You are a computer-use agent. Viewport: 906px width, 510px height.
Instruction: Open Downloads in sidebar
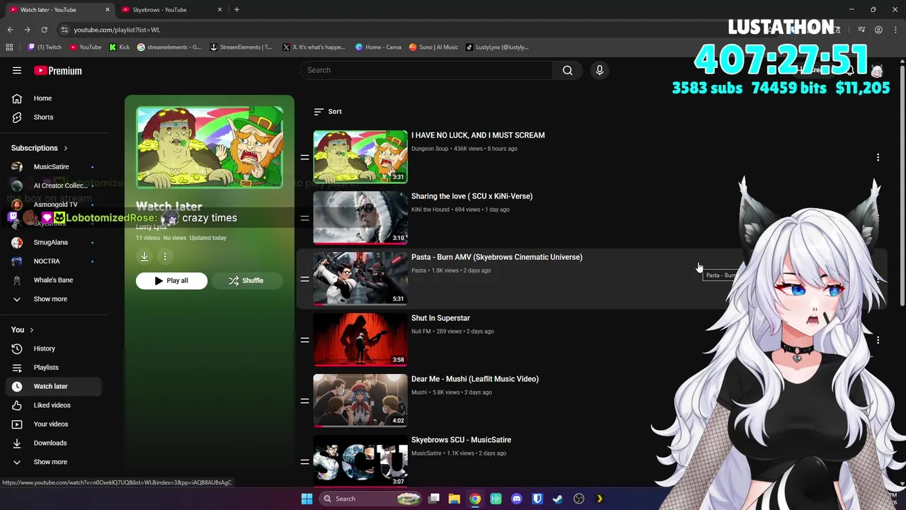(x=54, y=443)
